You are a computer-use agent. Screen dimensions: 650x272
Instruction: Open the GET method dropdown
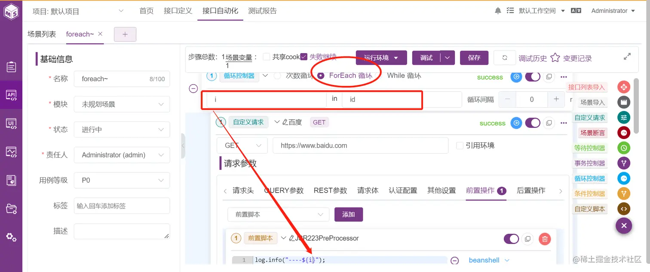[242, 145]
